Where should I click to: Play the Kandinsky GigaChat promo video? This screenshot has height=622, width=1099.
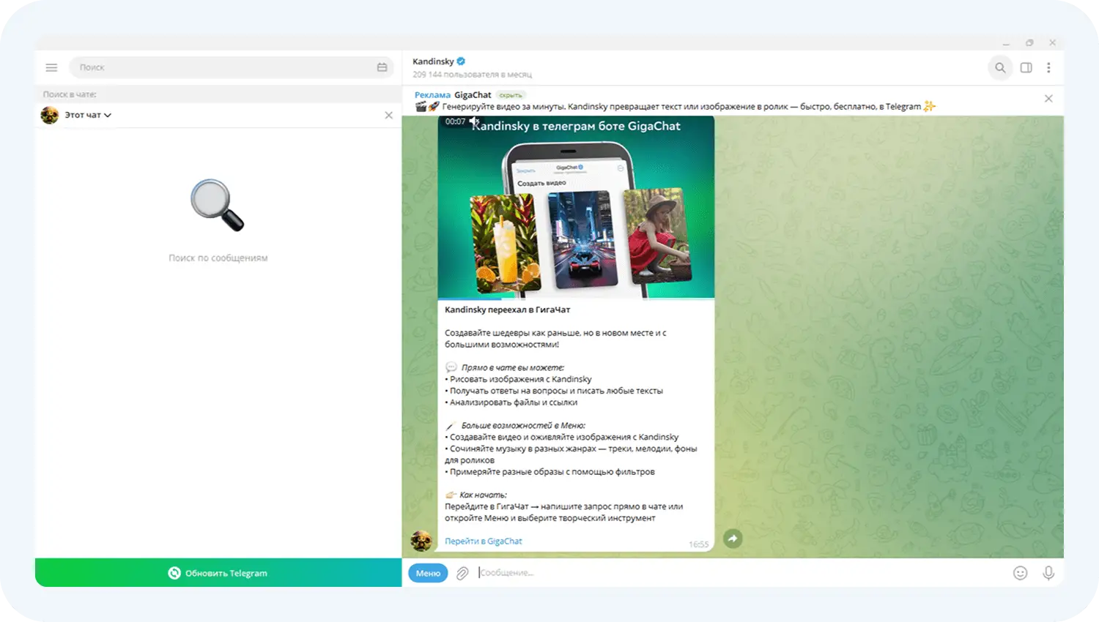[576, 207]
